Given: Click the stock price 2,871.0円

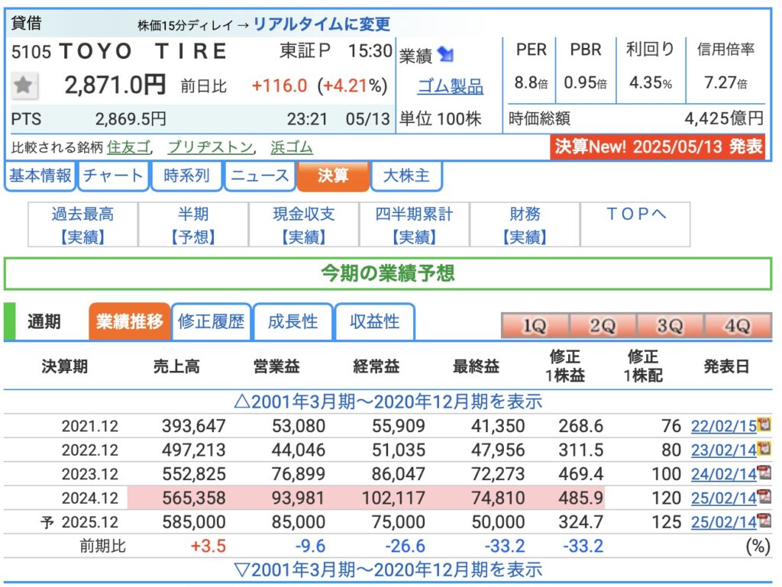Looking at the screenshot, I should (115, 85).
